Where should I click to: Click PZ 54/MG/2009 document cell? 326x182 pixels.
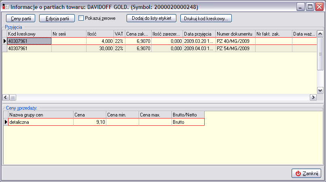click(x=235, y=49)
